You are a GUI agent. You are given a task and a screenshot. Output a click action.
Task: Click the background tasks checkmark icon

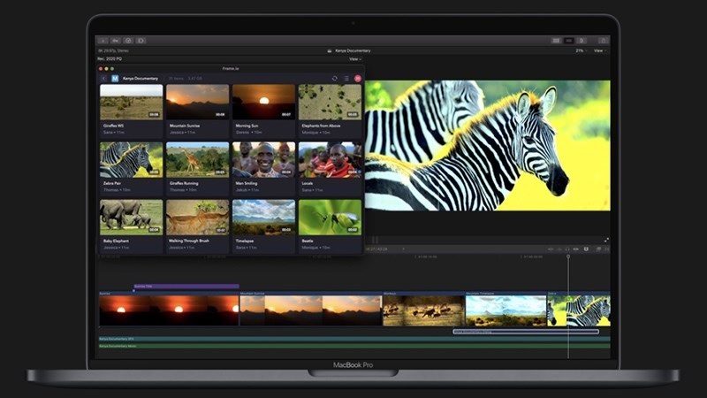click(128, 41)
